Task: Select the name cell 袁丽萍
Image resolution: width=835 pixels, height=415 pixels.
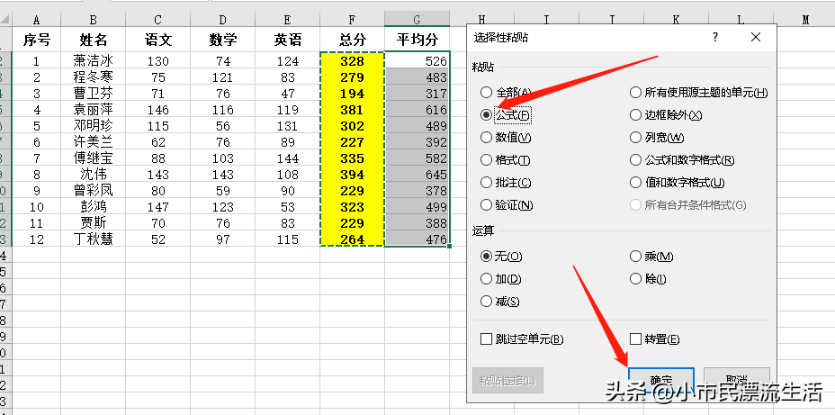Action: click(x=94, y=110)
